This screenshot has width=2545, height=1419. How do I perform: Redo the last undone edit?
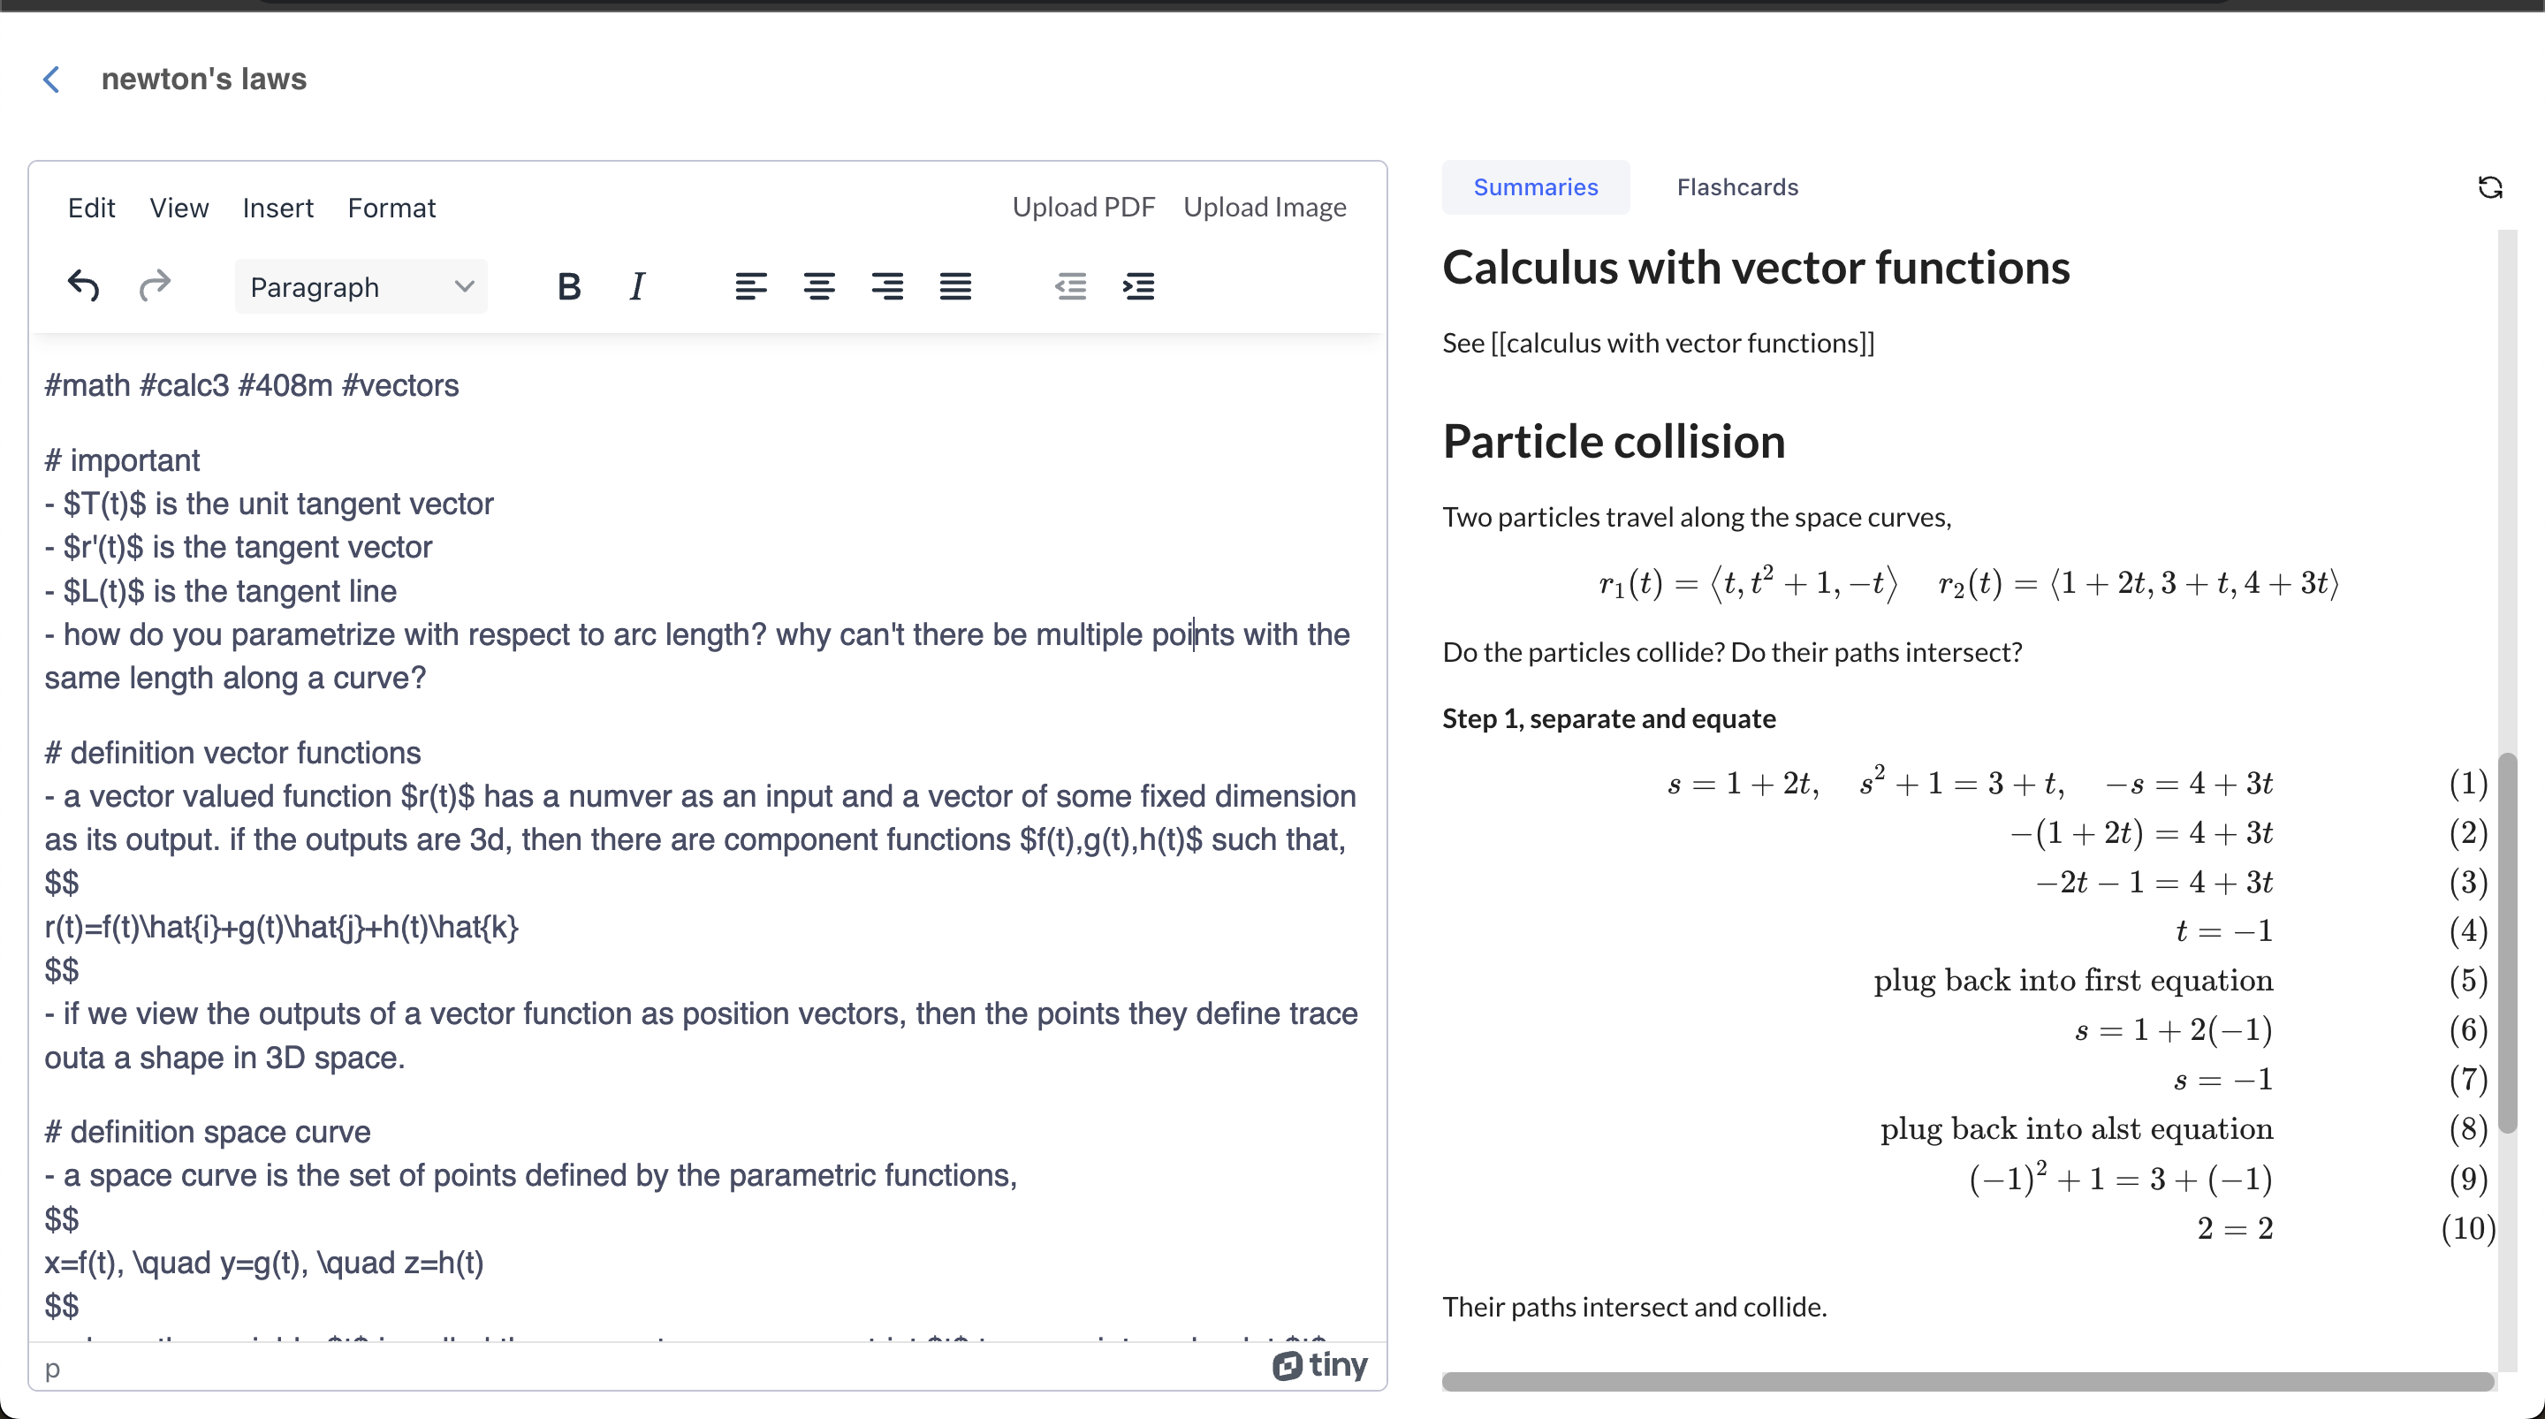coord(154,286)
